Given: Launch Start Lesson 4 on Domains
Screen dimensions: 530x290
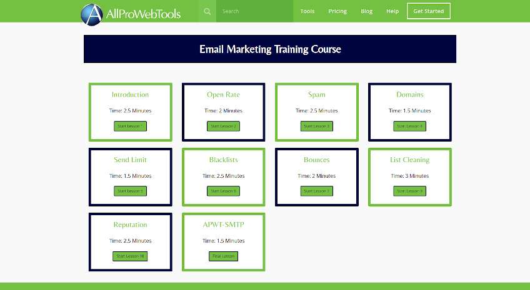Looking at the screenshot, I should click(x=409, y=126).
